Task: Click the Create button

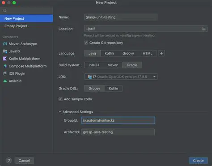Action: 198,161
